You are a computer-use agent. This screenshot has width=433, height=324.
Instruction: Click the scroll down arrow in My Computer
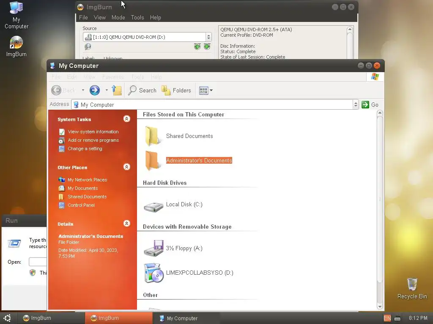tap(380, 306)
